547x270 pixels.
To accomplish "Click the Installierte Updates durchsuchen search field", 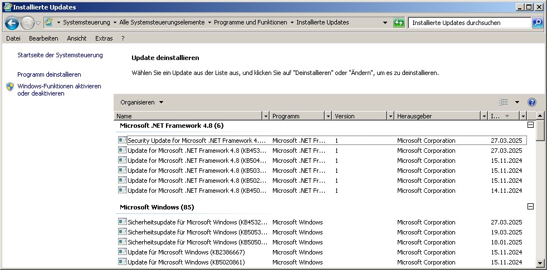I will point(470,23).
